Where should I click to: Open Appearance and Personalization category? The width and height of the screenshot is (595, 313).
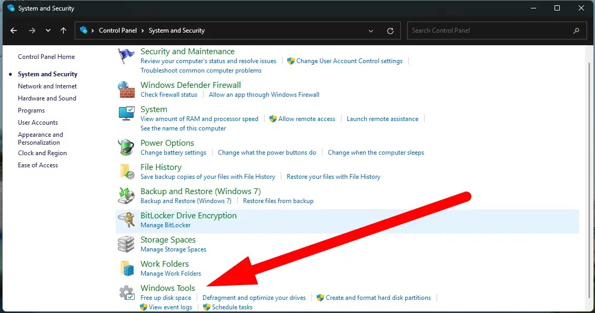40,138
